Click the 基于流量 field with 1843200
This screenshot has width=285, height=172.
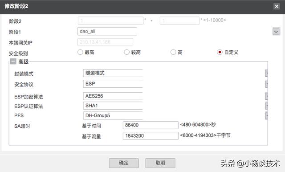click(x=151, y=136)
